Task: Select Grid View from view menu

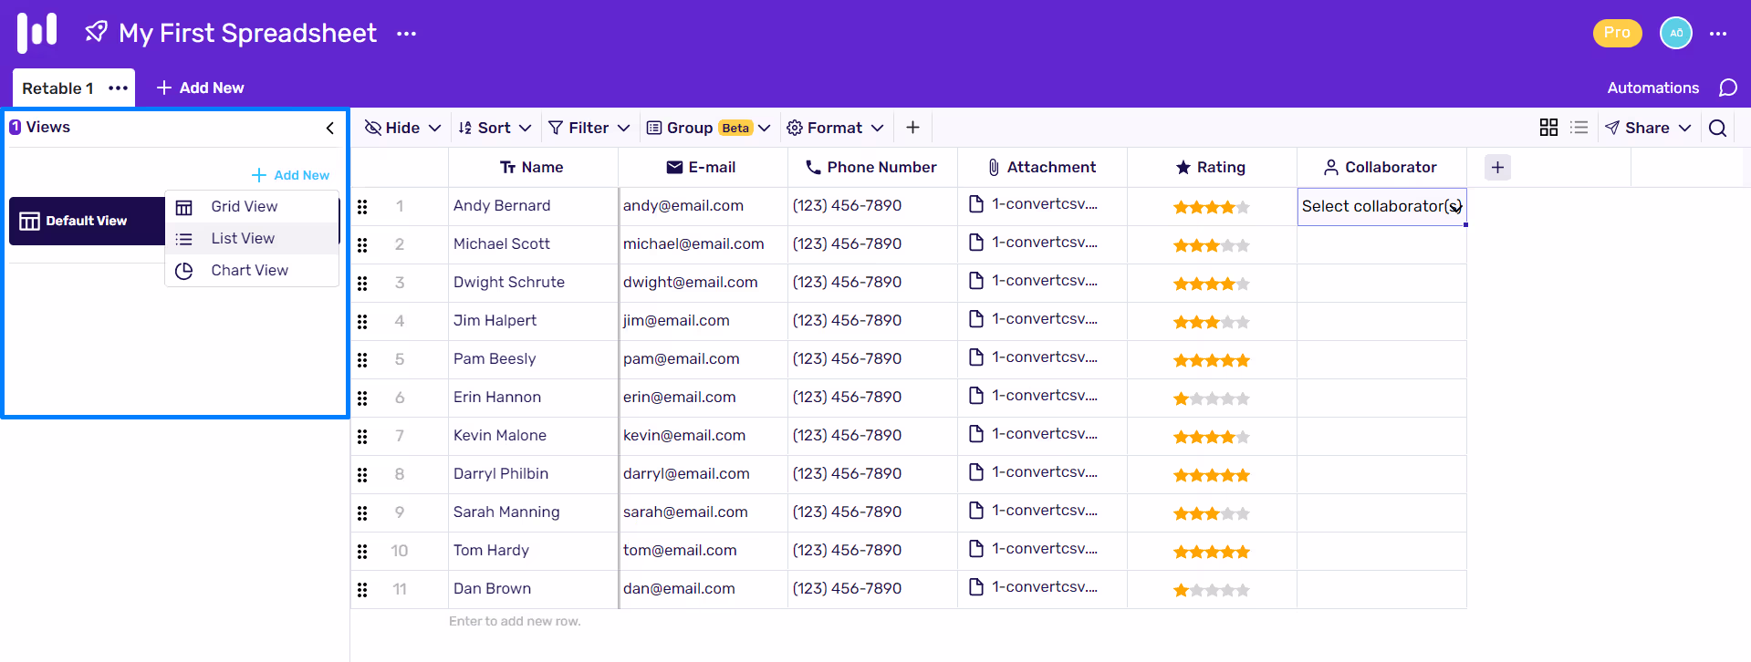Action: click(x=252, y=207)
